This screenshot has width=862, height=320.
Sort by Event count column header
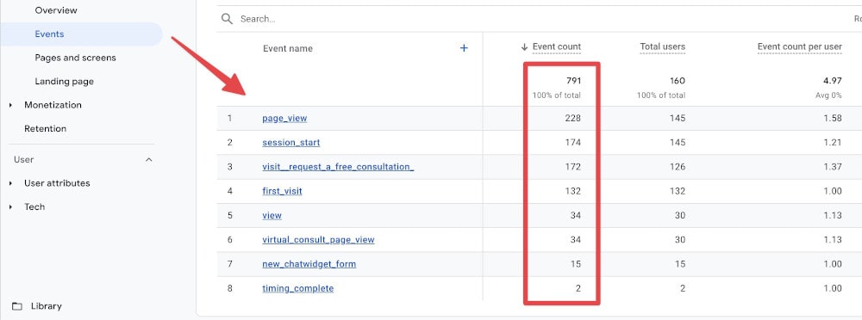(x=556, y=47)
